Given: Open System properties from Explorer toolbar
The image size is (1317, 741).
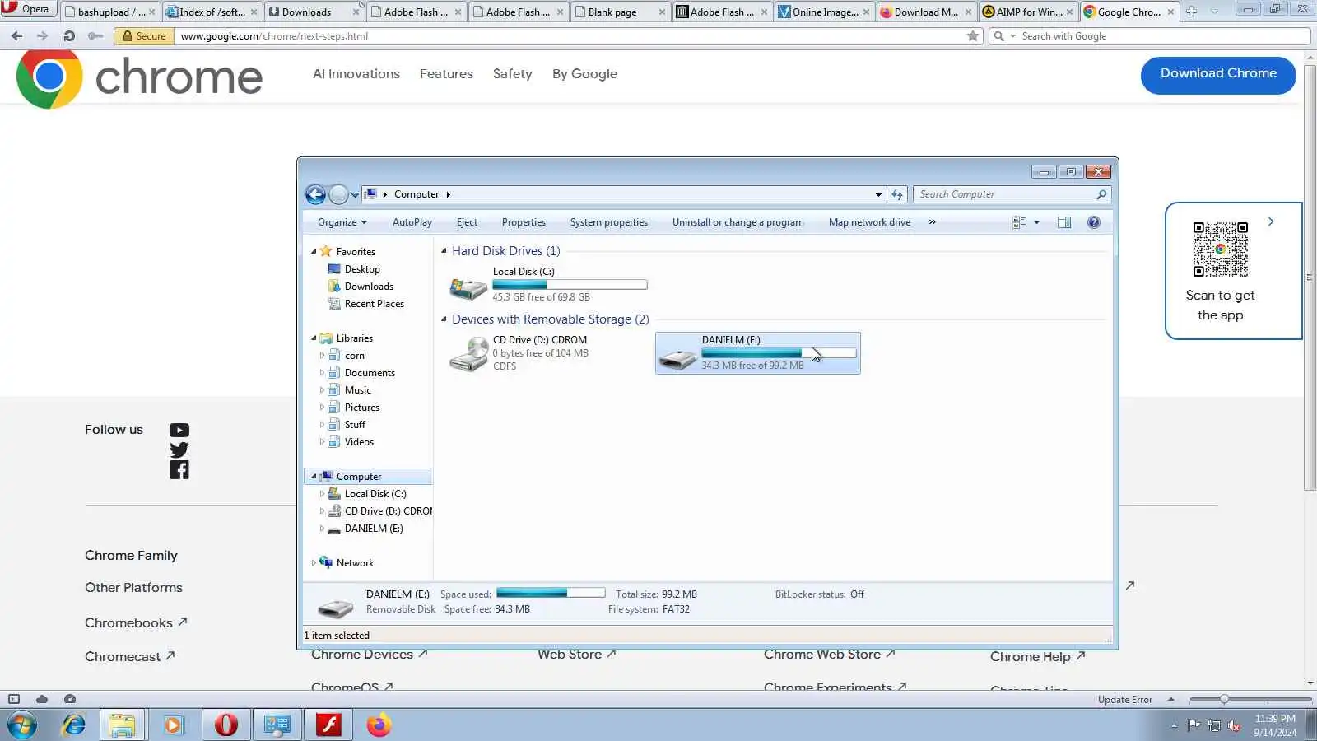Looking at the screenshot, I should coord(609,222).
